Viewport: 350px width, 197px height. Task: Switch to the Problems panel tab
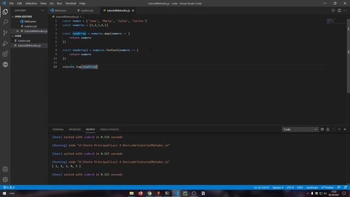click(75, 129)
